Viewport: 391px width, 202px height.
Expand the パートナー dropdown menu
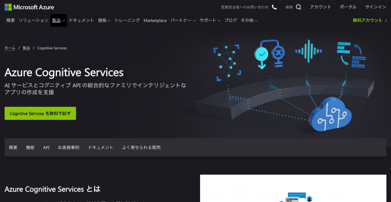(x=183, y=21)
